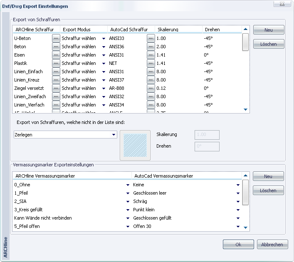Select the Schräg marker cell
The width and height of the screenshot is (294, 262).
pyautogui.click(x=140, y=201)
